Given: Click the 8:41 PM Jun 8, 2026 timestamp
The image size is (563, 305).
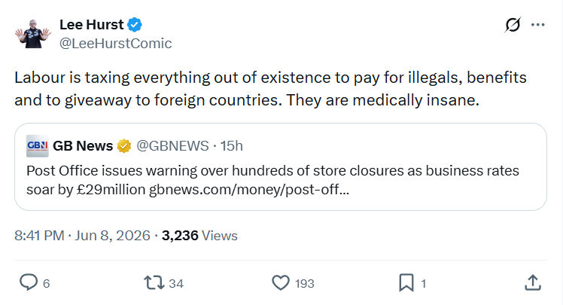Looking at the screenshot, I should (x=82, y=236).
